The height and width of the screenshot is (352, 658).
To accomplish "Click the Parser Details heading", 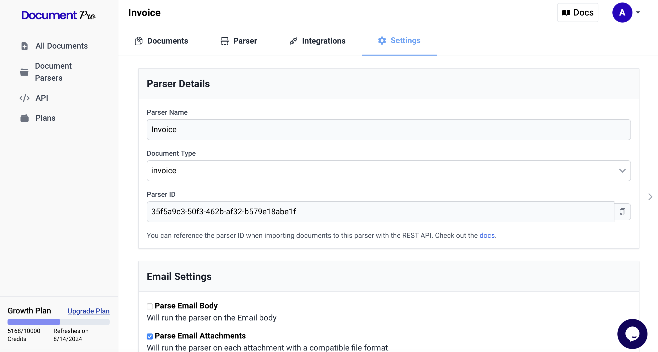I will point(178,84).
